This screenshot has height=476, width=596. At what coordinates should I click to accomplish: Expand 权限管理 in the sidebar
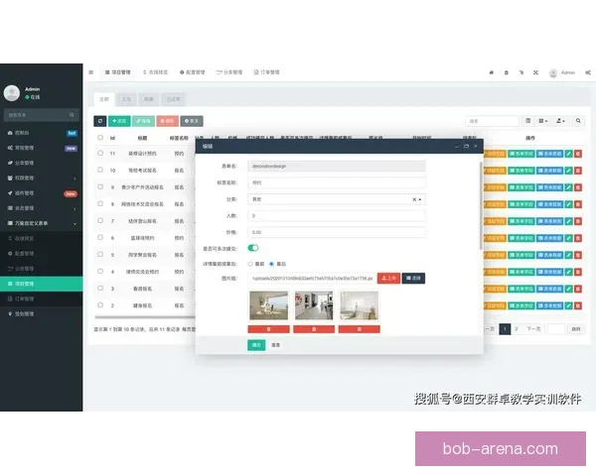(x=42, y=178)
